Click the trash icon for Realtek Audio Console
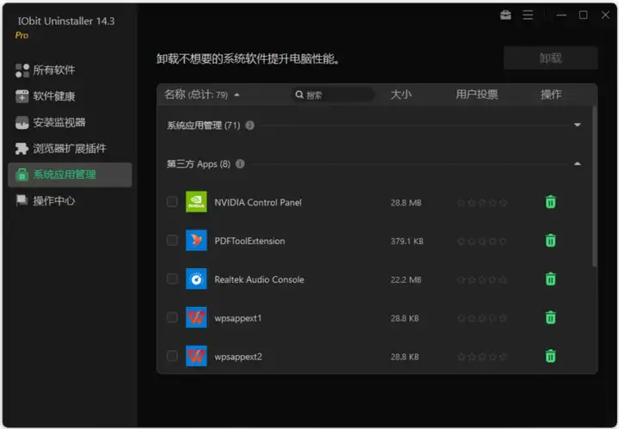619x429 pixels. click(550, 279)
